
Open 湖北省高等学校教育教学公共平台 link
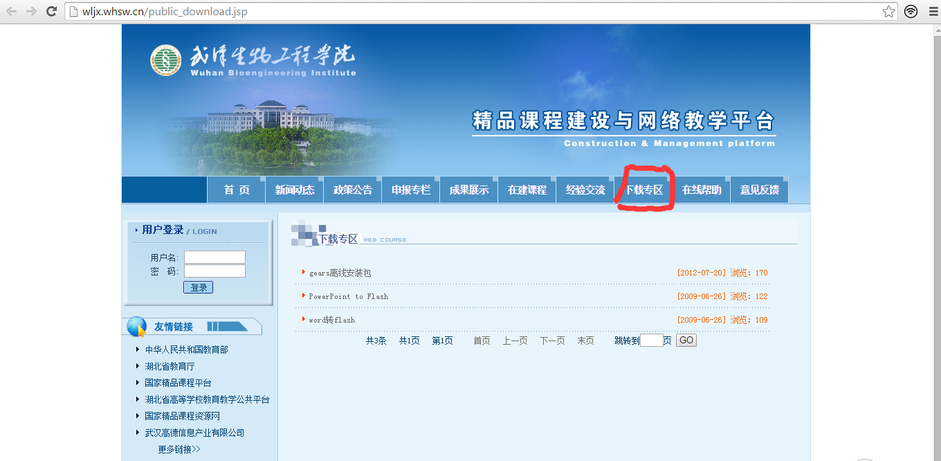pyautogui.click(x=207, y=399)
